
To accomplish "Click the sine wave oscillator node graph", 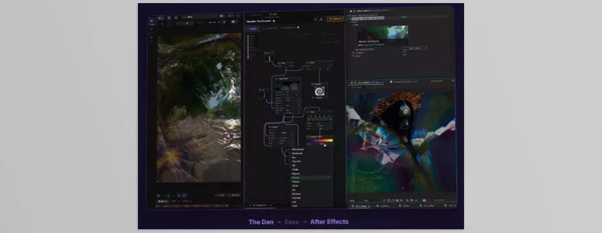I will [319, 118].
